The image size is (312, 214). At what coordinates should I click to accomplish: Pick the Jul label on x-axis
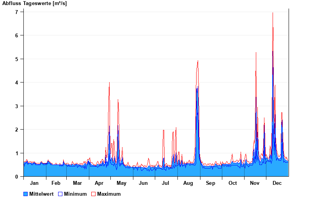coord(165,183)
